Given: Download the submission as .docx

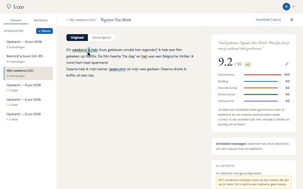Looking at the screenshot, I should pos(268,20).
